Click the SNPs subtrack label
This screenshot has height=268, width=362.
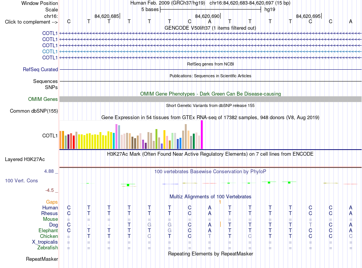coord(51,87)
